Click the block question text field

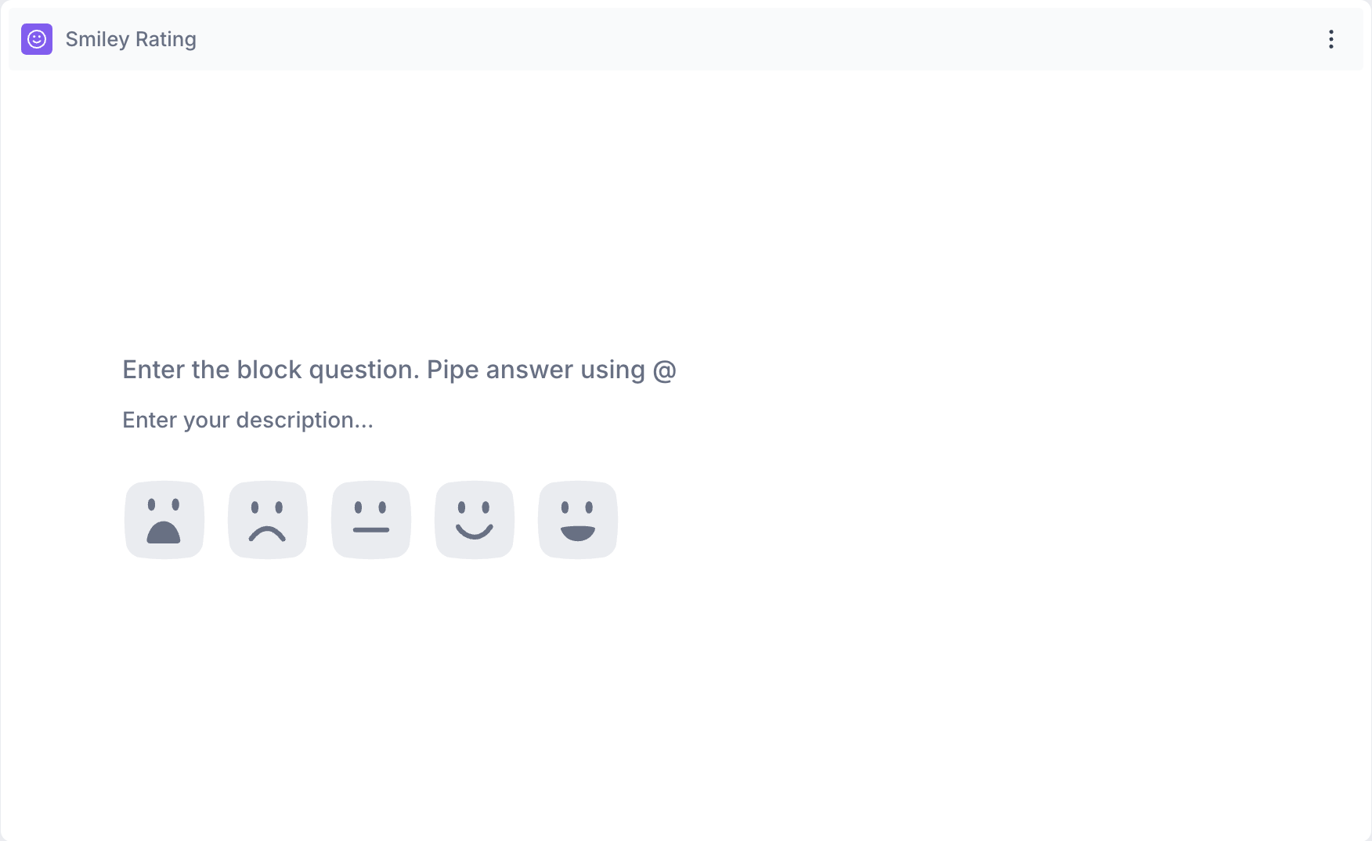399,370
